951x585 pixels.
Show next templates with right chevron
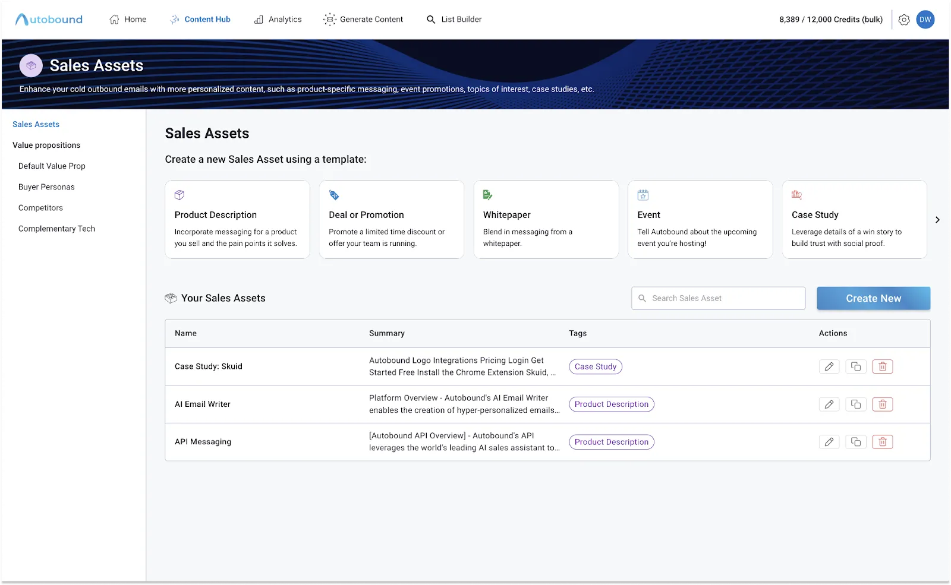tap(937, 220)
